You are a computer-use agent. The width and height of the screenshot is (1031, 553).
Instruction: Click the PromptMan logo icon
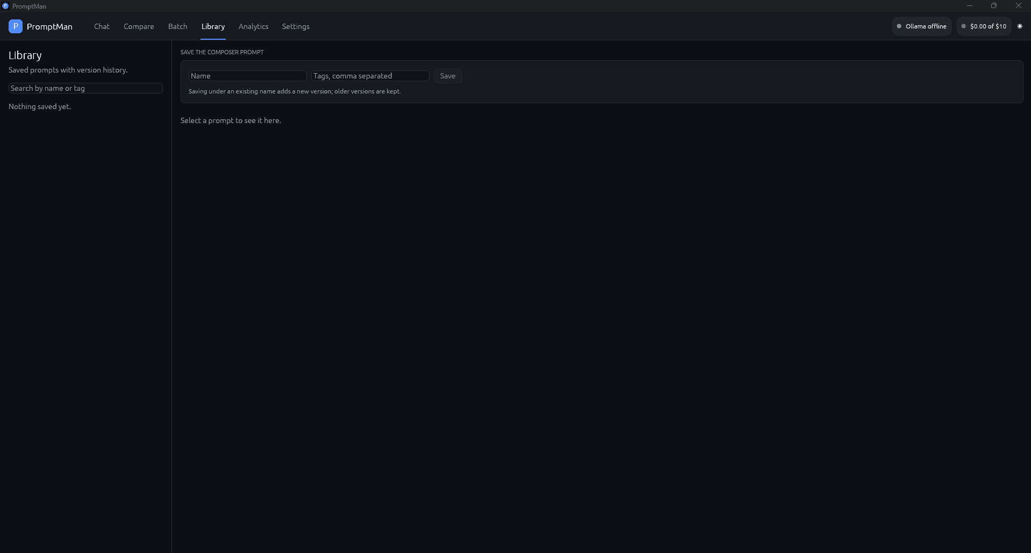[16, 26]
